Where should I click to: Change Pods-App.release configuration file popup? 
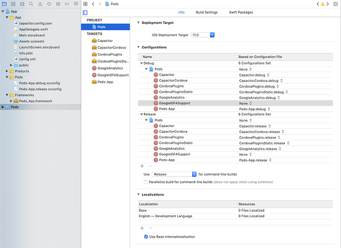tap(255, 160)
